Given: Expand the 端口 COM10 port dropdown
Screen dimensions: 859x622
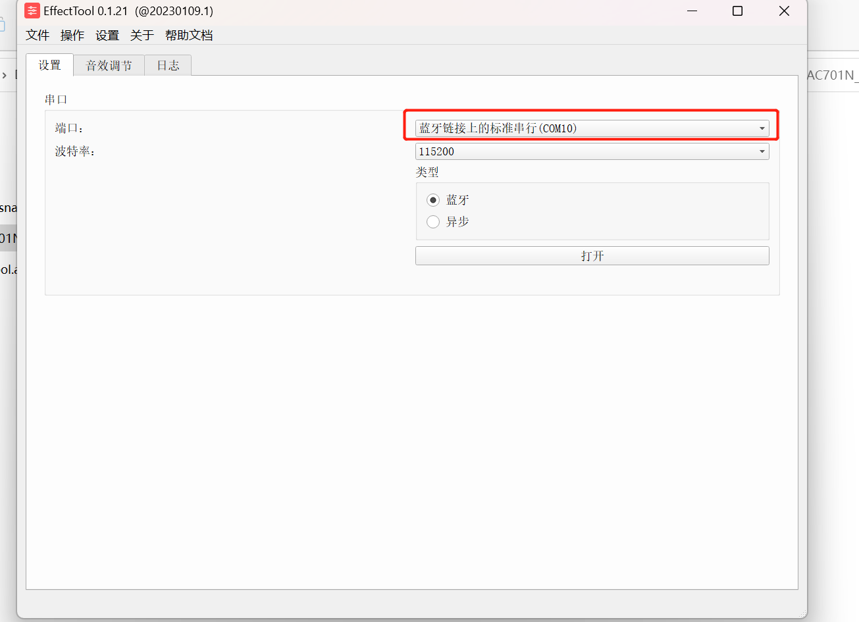Looking at the screenshot, I should 592,128.
